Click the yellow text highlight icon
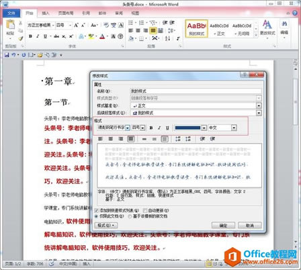This screenshot has height=270, width=301. pyautogui.click(x=91, y=36)
